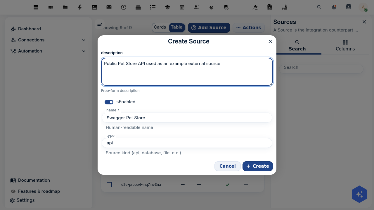The image size is (374, 210).
Task: Open the bulleted list icon
Action: (x=153, y=7)
